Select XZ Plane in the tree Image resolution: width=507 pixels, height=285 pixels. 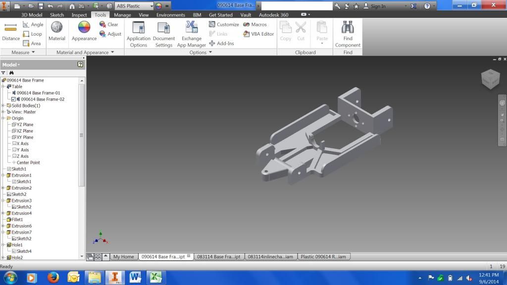click(22, 131)
